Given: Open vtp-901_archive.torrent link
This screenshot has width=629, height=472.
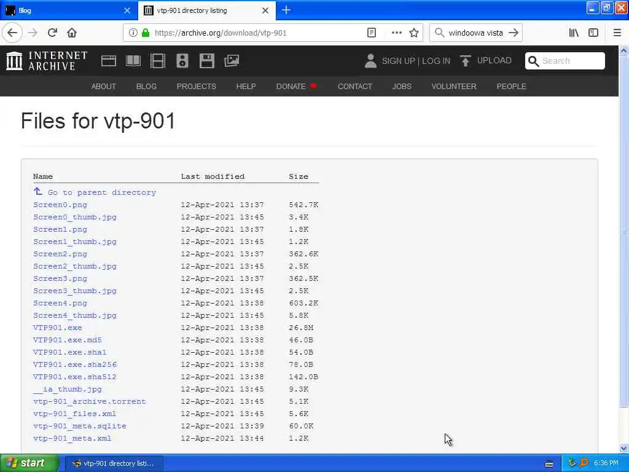Looking at the screenshot, I should 90,401.
